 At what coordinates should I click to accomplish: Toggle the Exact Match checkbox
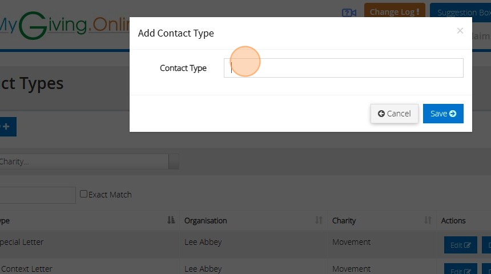point(84,194)
